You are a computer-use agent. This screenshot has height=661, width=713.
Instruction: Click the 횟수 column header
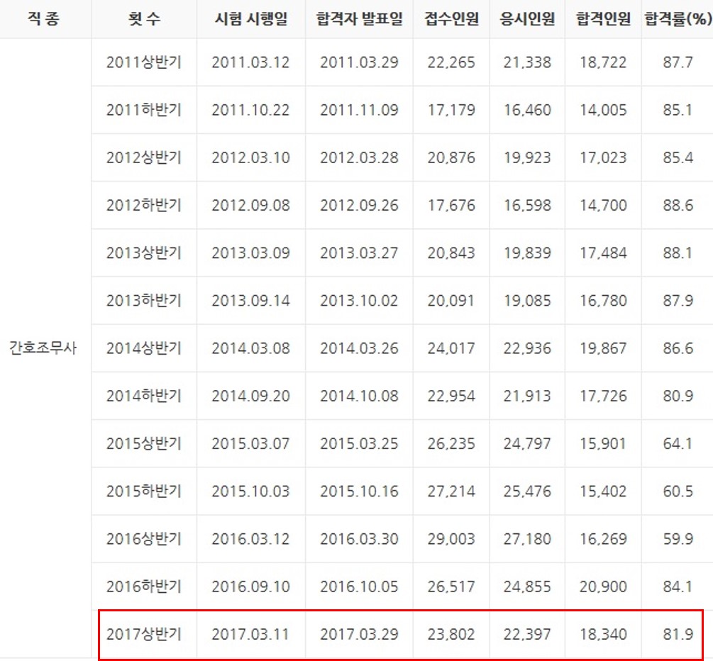144,18
